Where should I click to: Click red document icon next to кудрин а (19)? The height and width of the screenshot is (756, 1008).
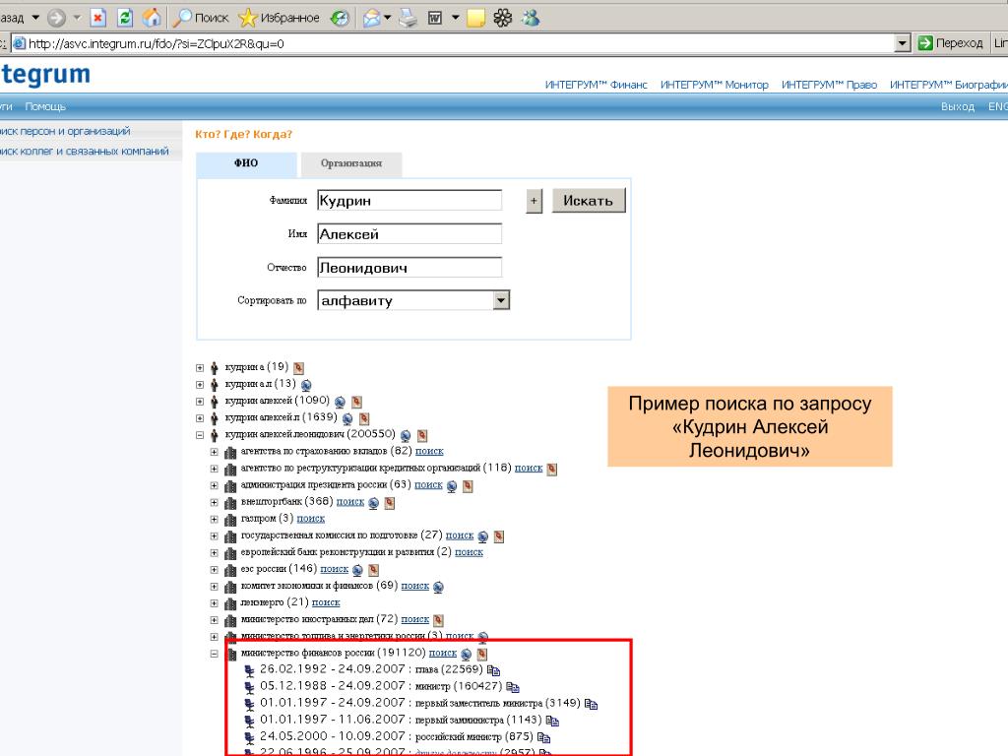298,368
